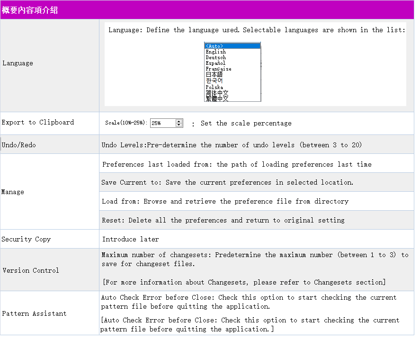420x339 pixels.
Task: Increase scale with the spinner up arrow
Action: coord(179,121)
